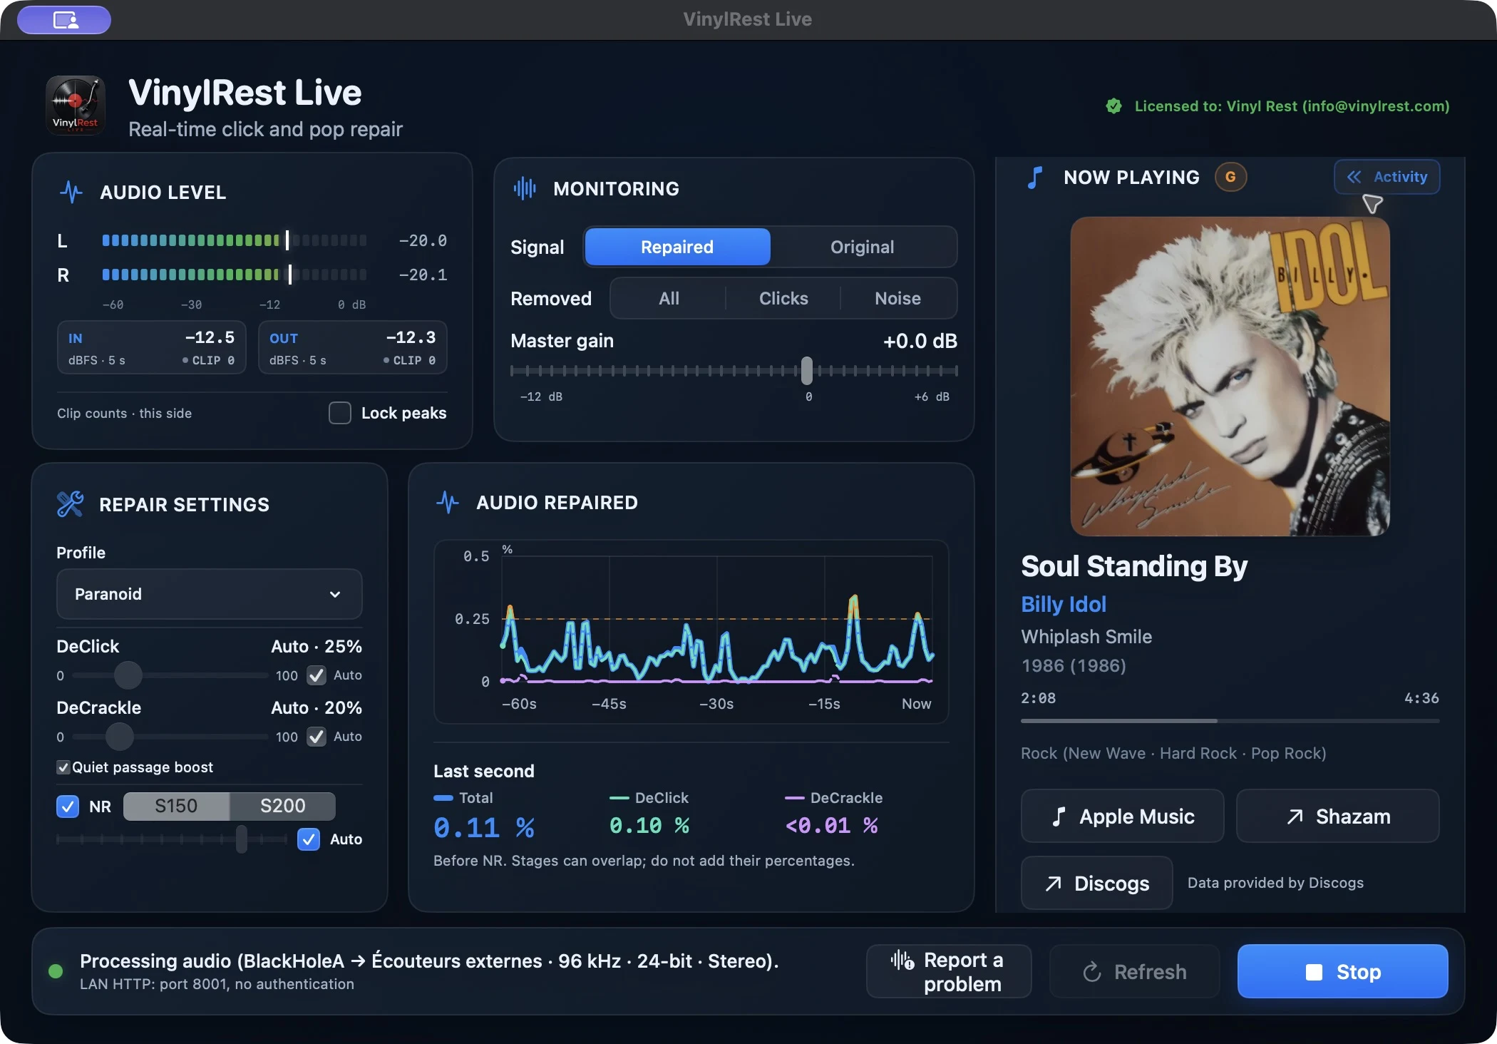
Task: Click the Monitoring waveform bars icon
Action: (525, 188)
